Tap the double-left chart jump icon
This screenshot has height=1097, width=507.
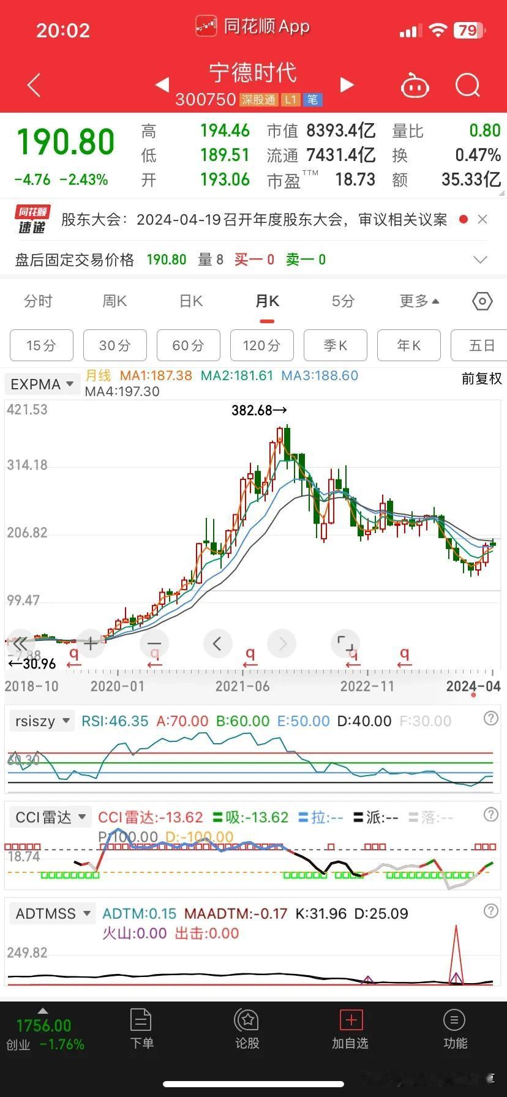20,643
